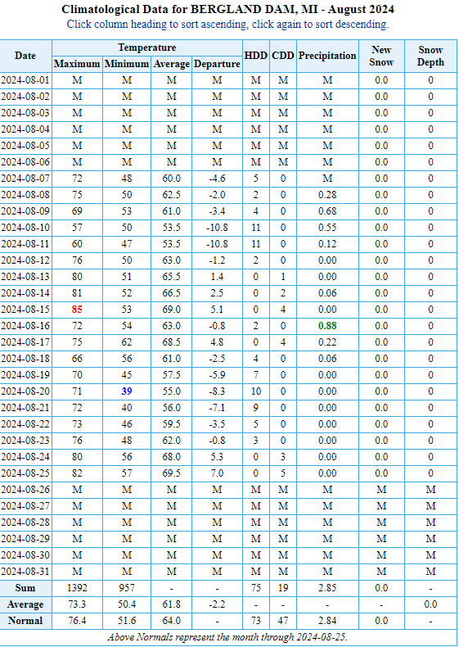Select the 2024-08-20 date cell
The height and width of the screenshot is (647, 459).
tap(25, 391)
